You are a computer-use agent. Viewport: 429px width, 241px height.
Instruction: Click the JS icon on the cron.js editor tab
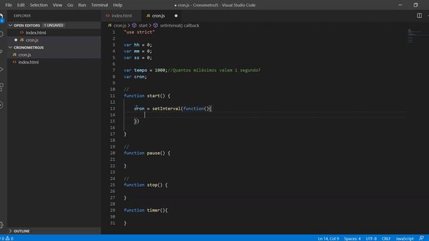(x=148, y=16)
